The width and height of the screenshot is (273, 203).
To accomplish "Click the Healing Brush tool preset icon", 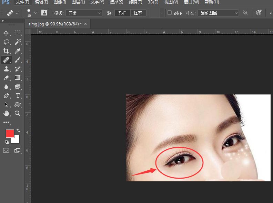I will [10, 13].
